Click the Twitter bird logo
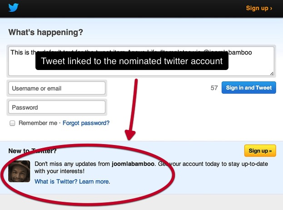 [13, 7]
